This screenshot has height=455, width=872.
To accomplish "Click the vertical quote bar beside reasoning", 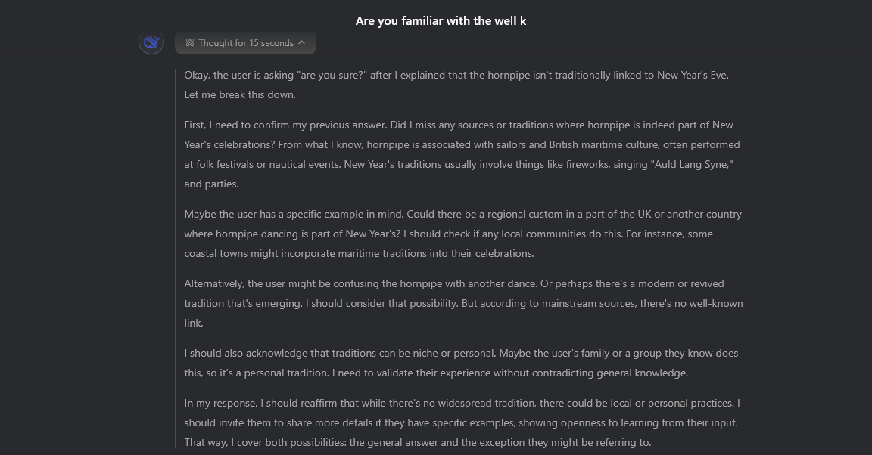I will coord(176,257).
